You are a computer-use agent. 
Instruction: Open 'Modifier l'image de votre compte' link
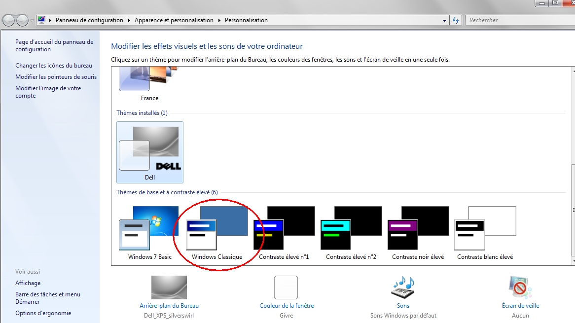click(x=48, y=92)
